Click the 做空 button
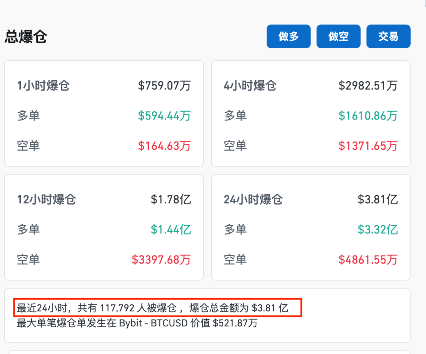Viewport: 426px width, 354px height. 338,36
